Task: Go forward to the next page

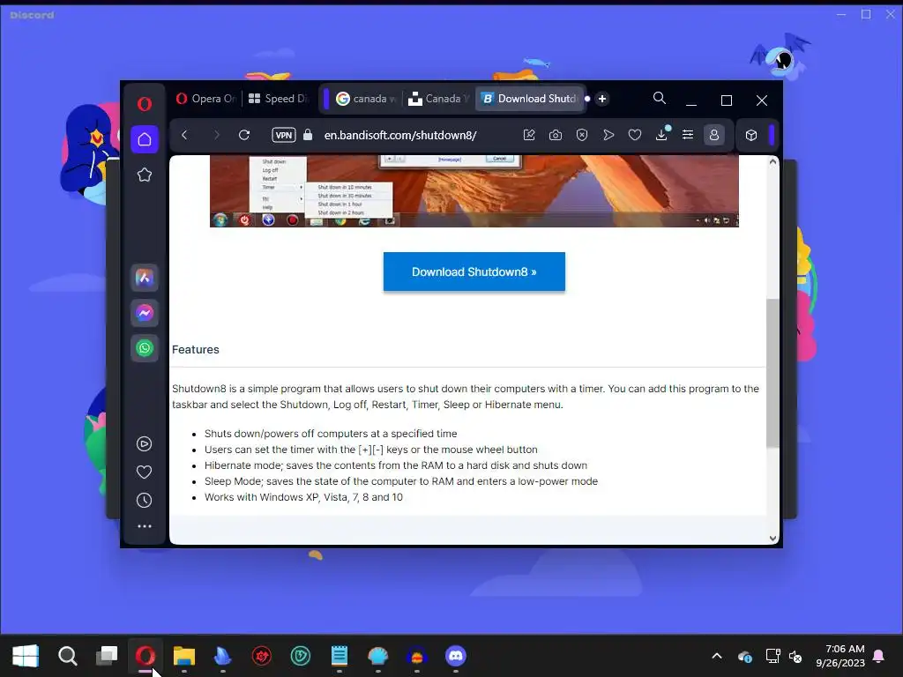Action: (217, 135)
